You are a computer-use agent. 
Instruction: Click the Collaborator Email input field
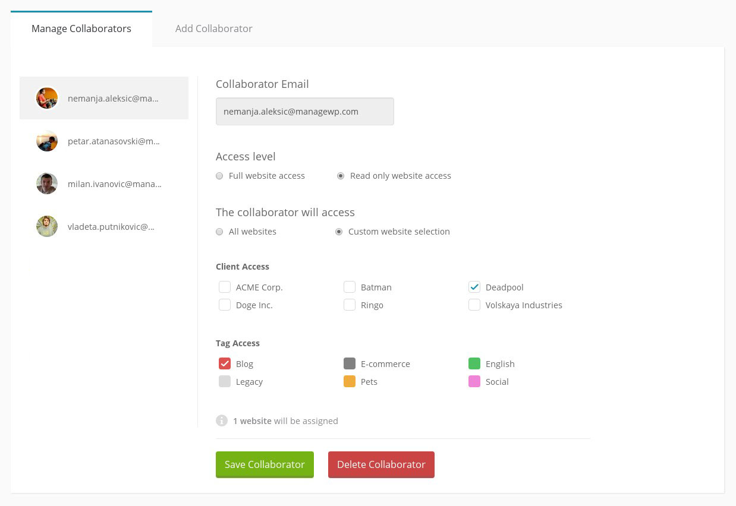(304, 111)
